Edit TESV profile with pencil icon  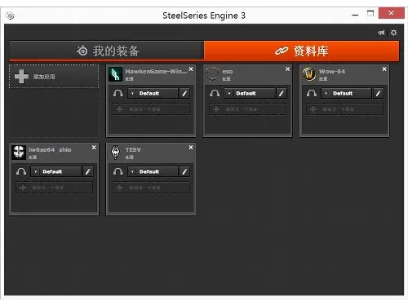[184, 171]
